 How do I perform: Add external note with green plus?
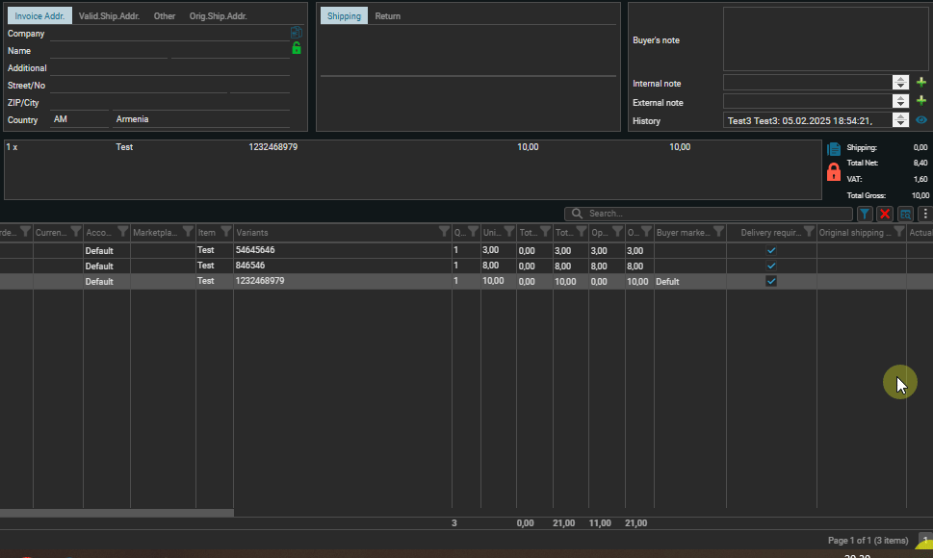click(921, 101)
